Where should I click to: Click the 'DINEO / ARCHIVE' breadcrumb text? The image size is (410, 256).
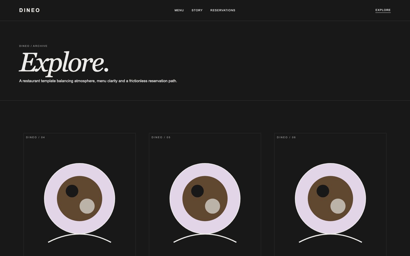33,46
